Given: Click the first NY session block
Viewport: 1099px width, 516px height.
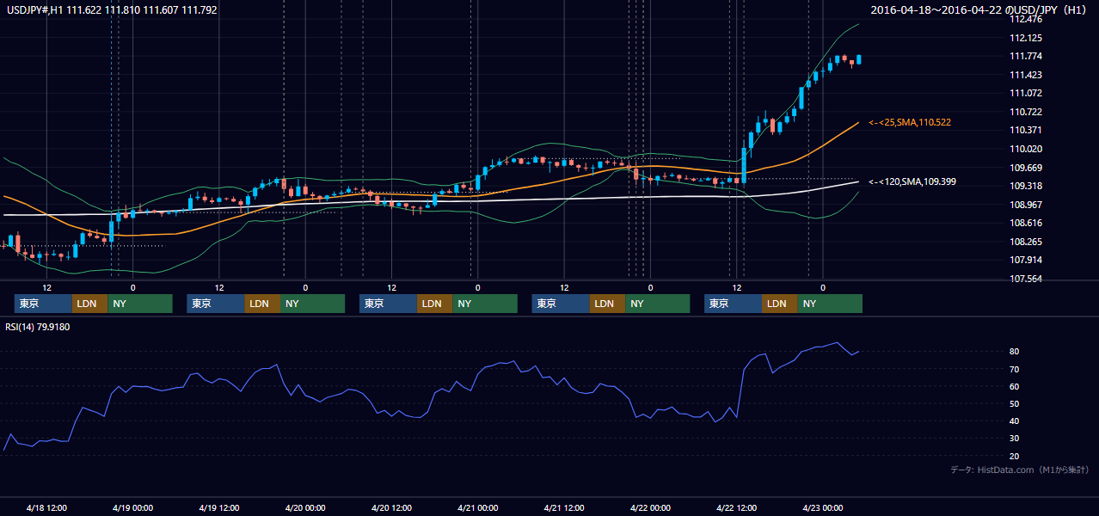Looking at the screenshot, I should pyautogui.click(x=140, y=304).
